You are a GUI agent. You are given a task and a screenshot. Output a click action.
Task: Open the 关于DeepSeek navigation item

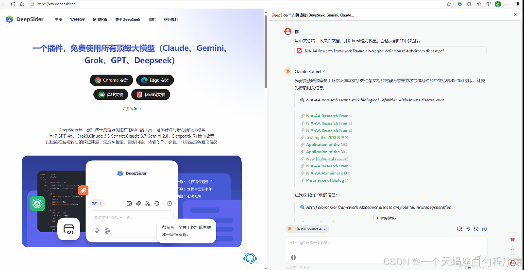[128, 20]
